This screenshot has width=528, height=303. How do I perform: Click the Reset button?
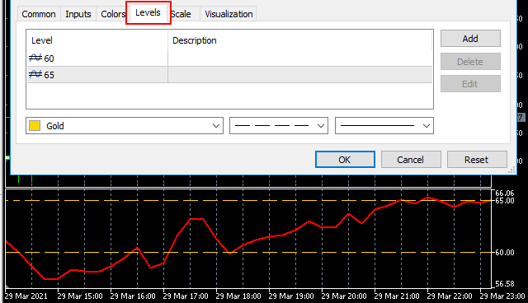pyautogui.click(x=477, y=160)
